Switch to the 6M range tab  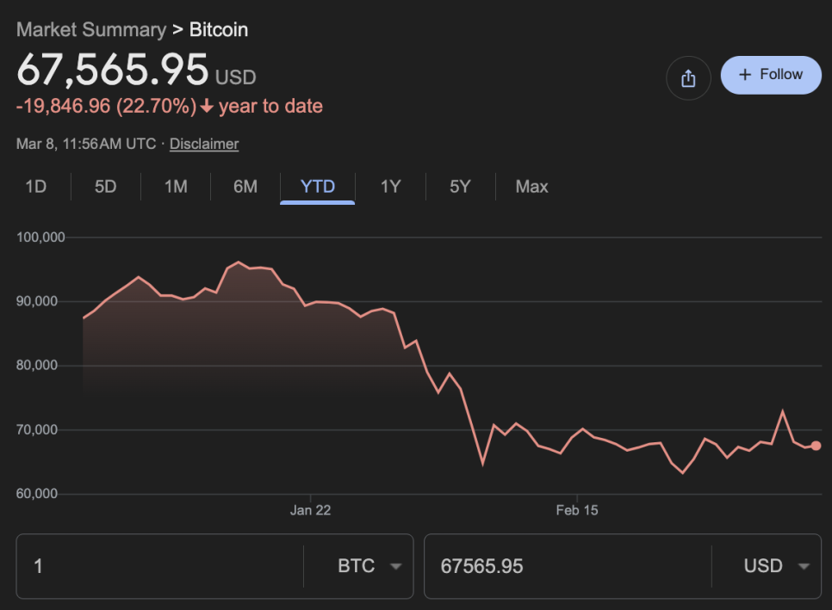[245, 187]
